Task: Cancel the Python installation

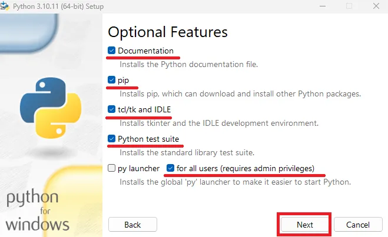Action: [357, 225]
